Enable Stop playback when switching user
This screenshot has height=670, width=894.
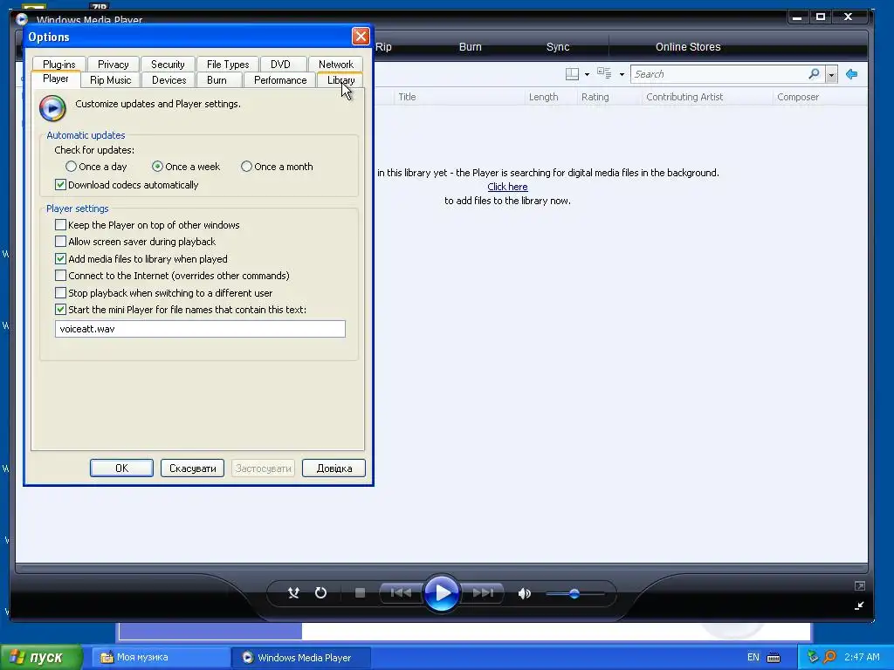[60, 293]
